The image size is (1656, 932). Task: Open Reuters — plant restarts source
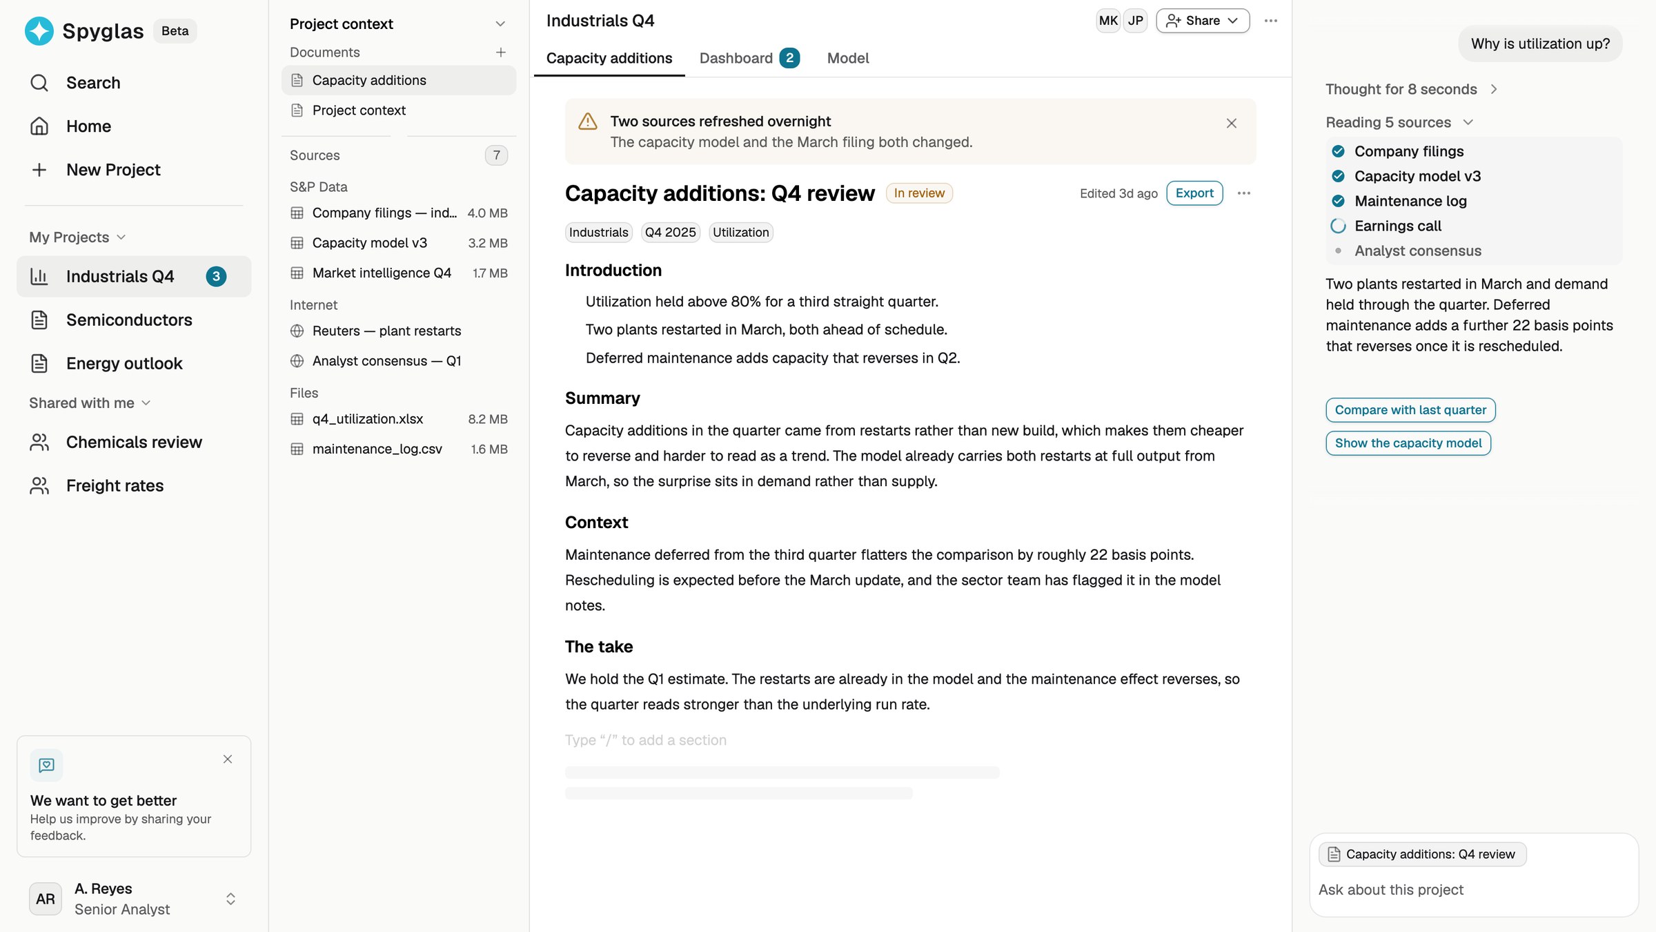pos(399,331)
